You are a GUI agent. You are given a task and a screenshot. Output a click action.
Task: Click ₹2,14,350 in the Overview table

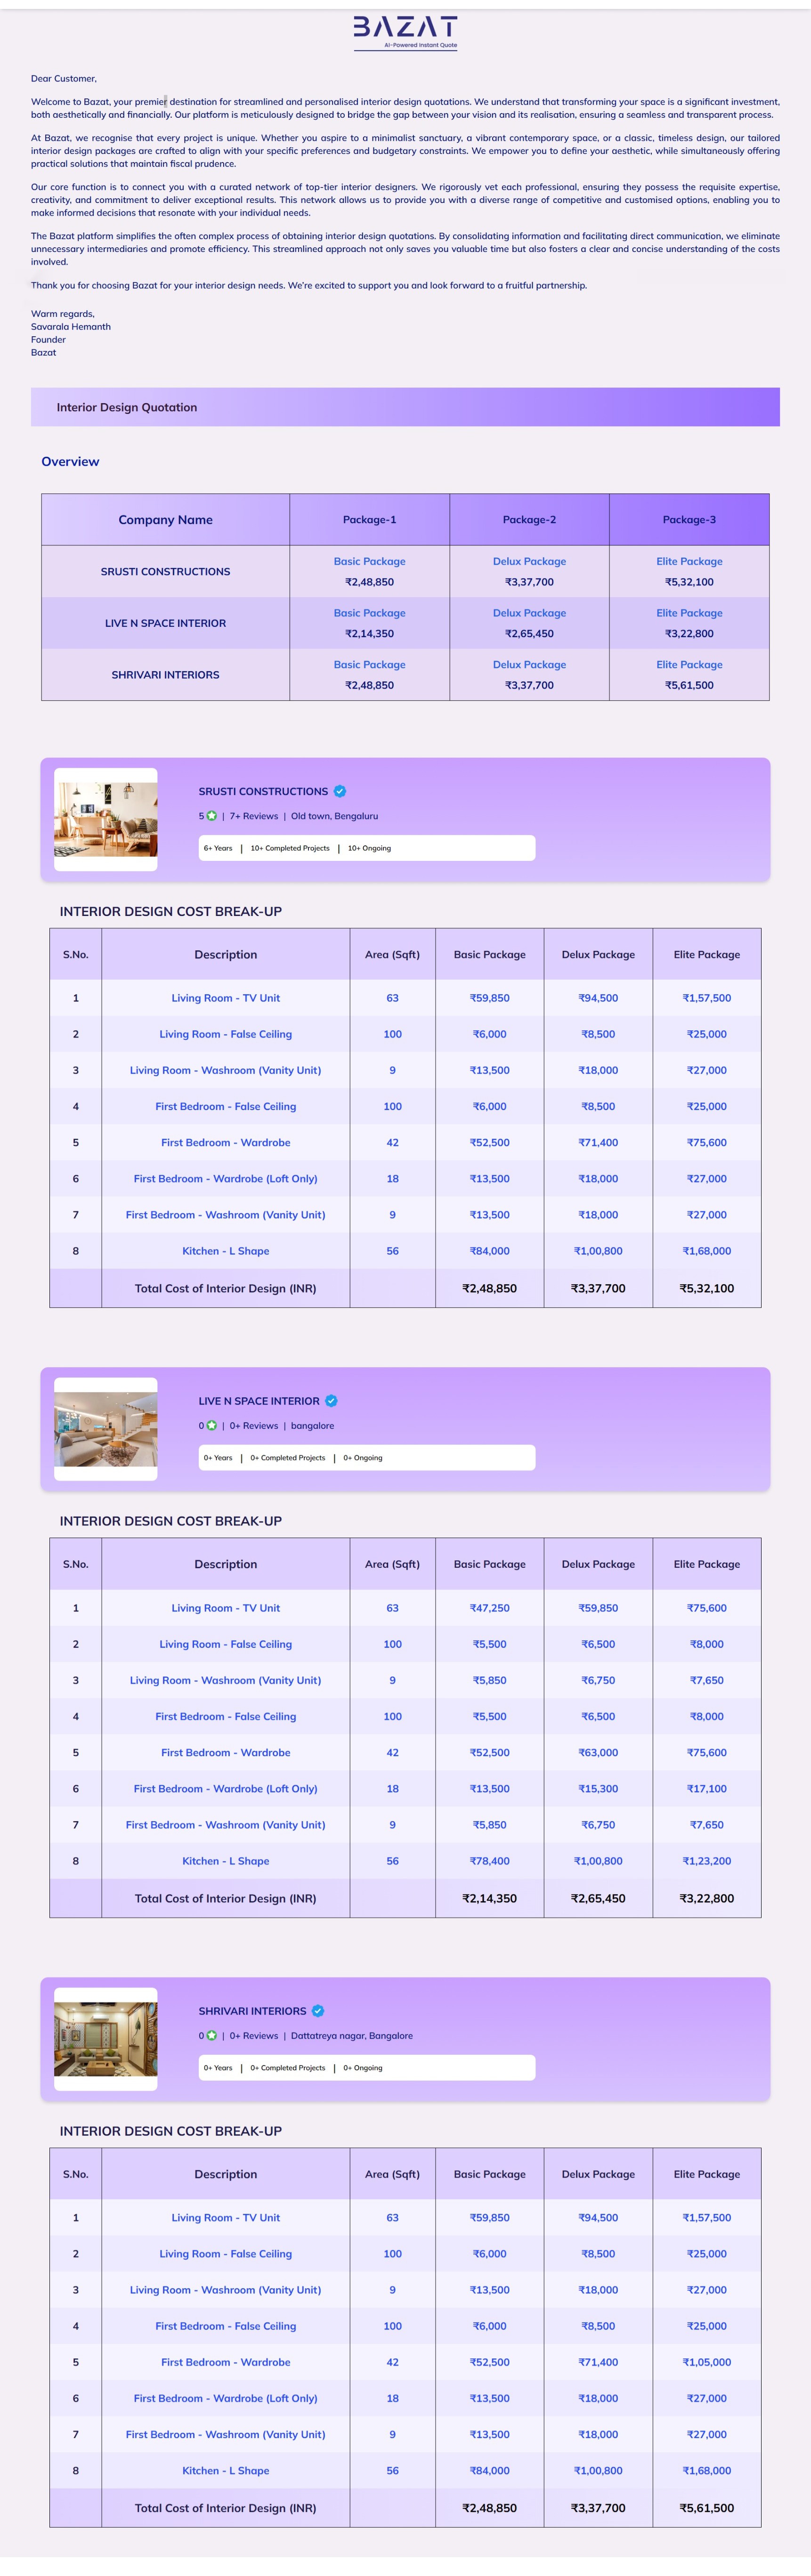point(370,634)
